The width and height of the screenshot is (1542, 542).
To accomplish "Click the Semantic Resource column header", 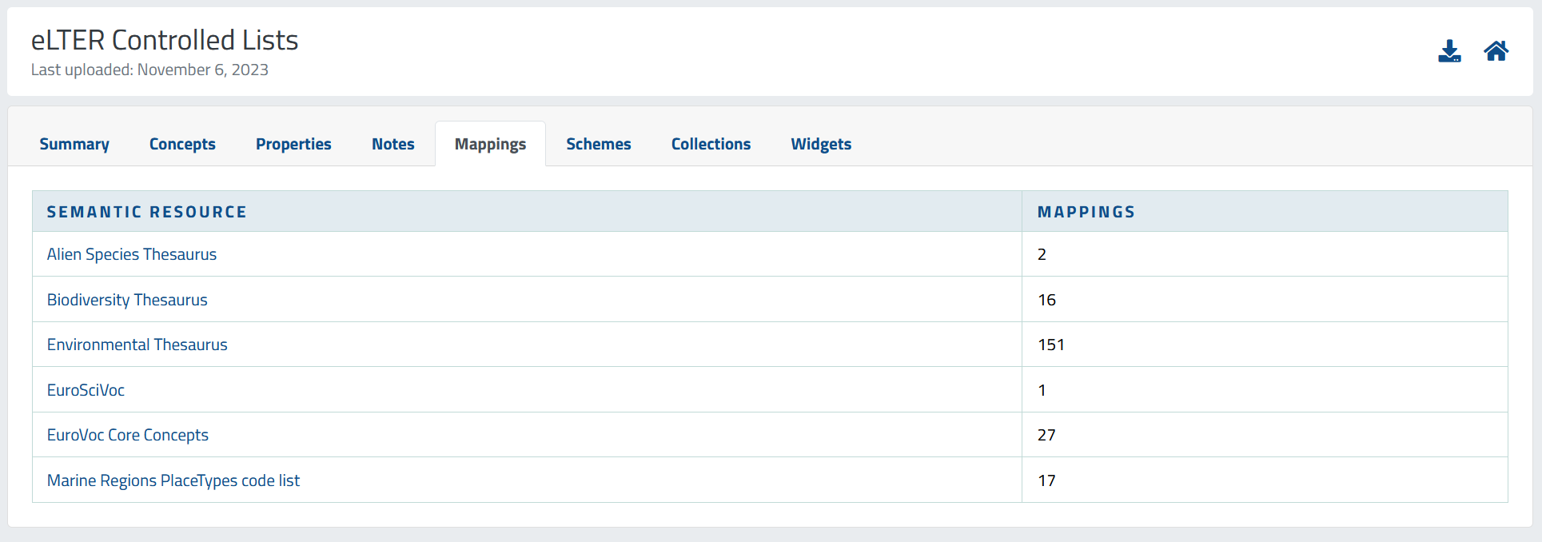I will (147, 212).
